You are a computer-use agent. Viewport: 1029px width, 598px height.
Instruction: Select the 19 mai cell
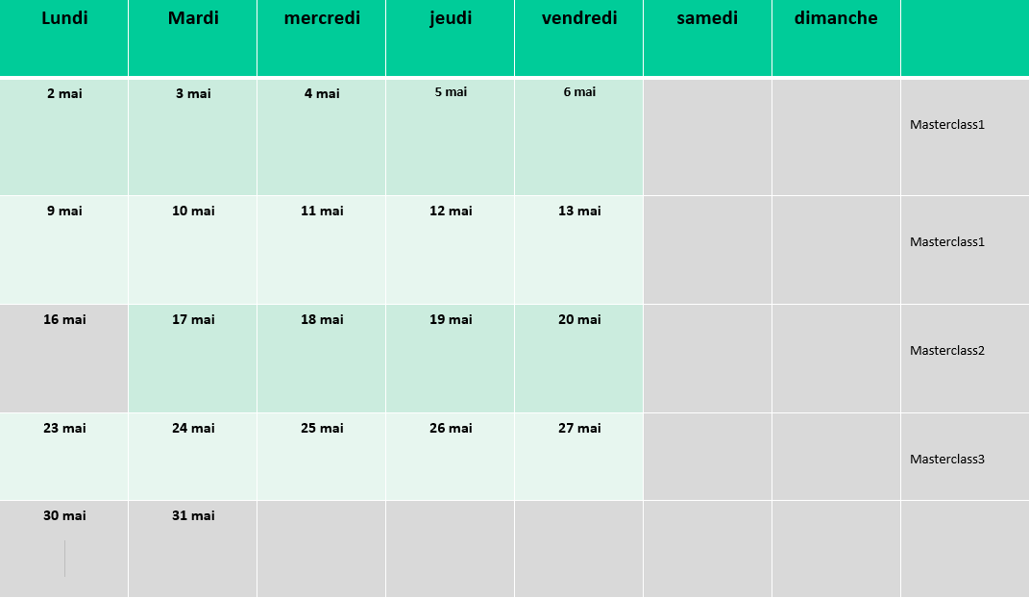click(451, 359)
